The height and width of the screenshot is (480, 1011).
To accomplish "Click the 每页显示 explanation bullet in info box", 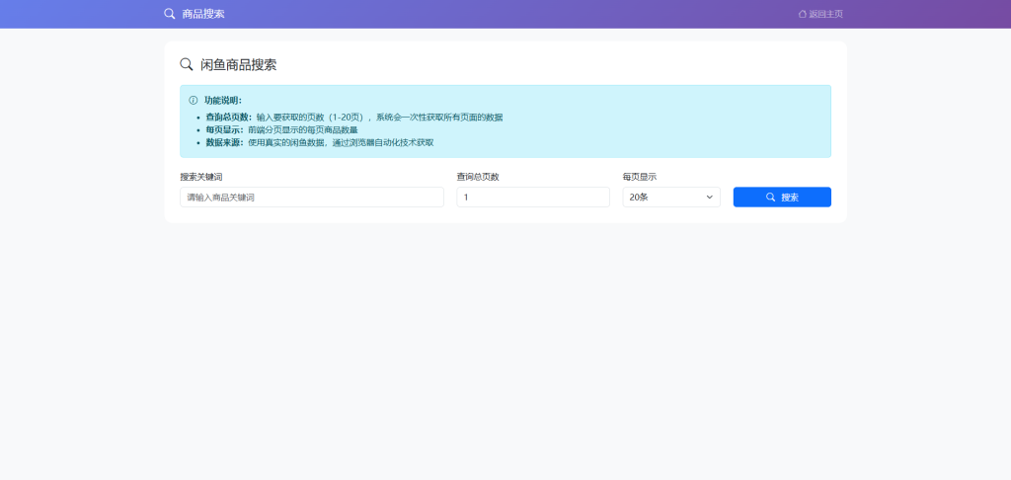I will point(281,130).
